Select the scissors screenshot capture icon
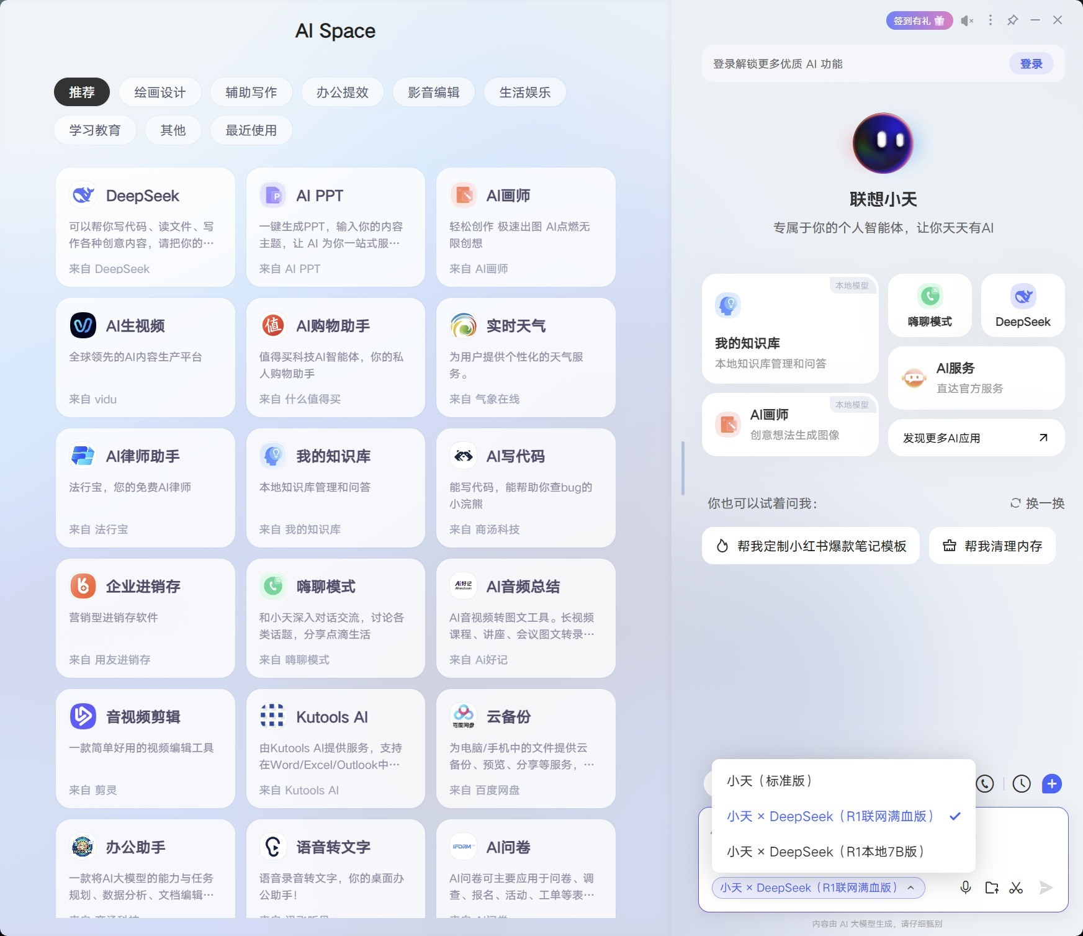Image resolution: width=1083 pixels, height=936 pixels. point(1017,888)
